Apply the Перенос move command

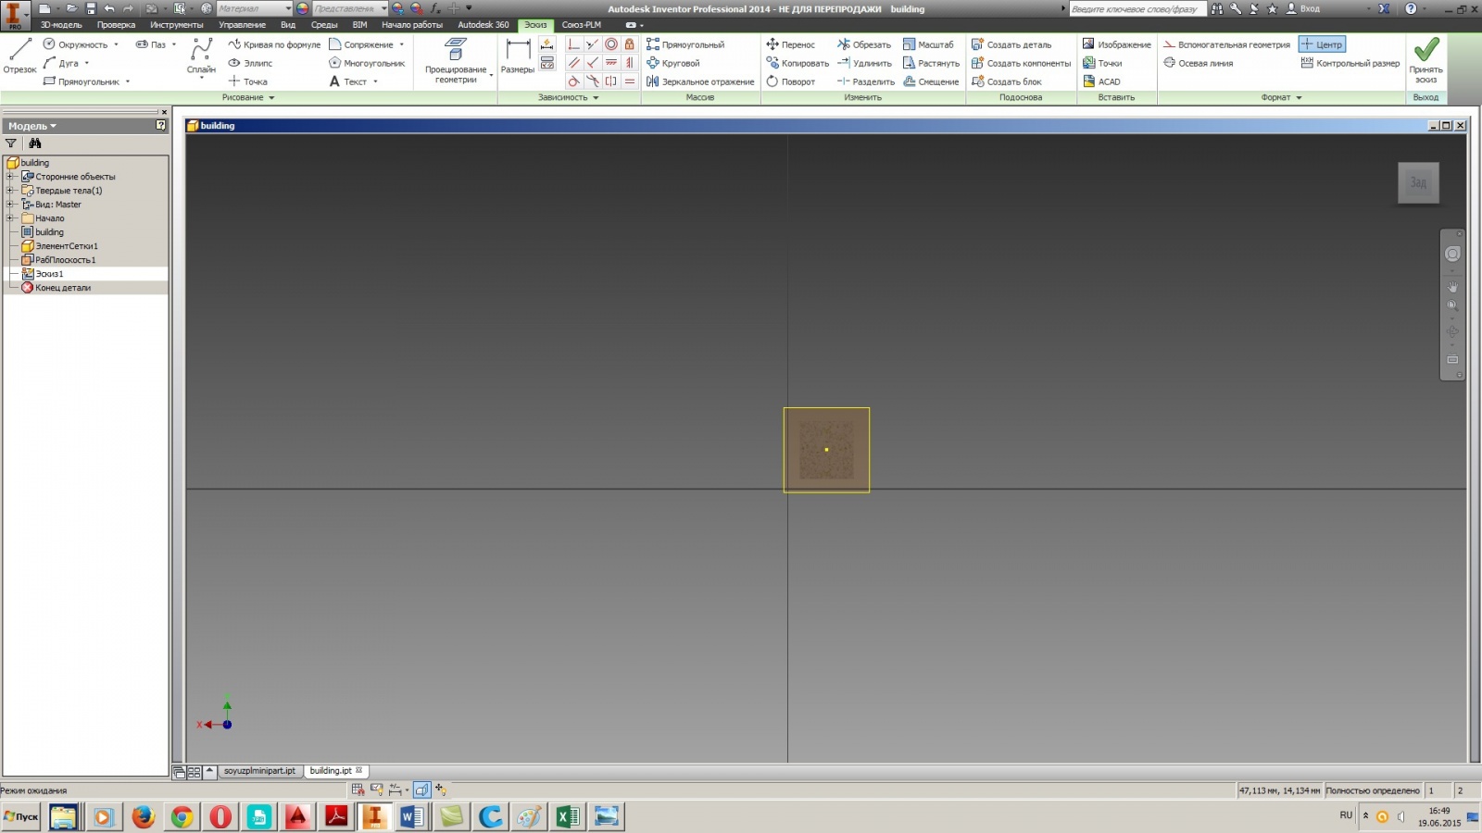tap(791, 44)
